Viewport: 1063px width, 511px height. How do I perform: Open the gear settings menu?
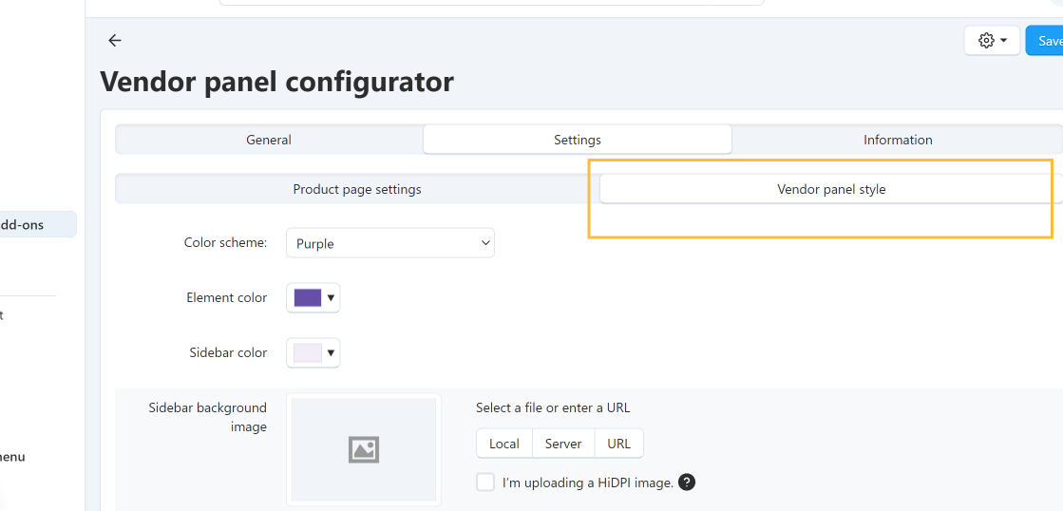point(992,41)
